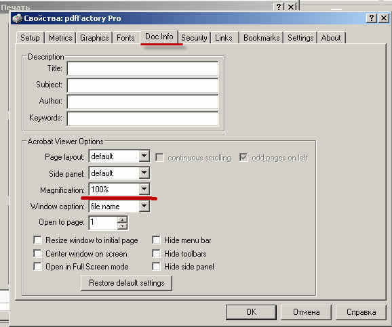Tick Hide side panel checkbox
This screenshot has height=327, width=392.
click(x=156, y=266)
